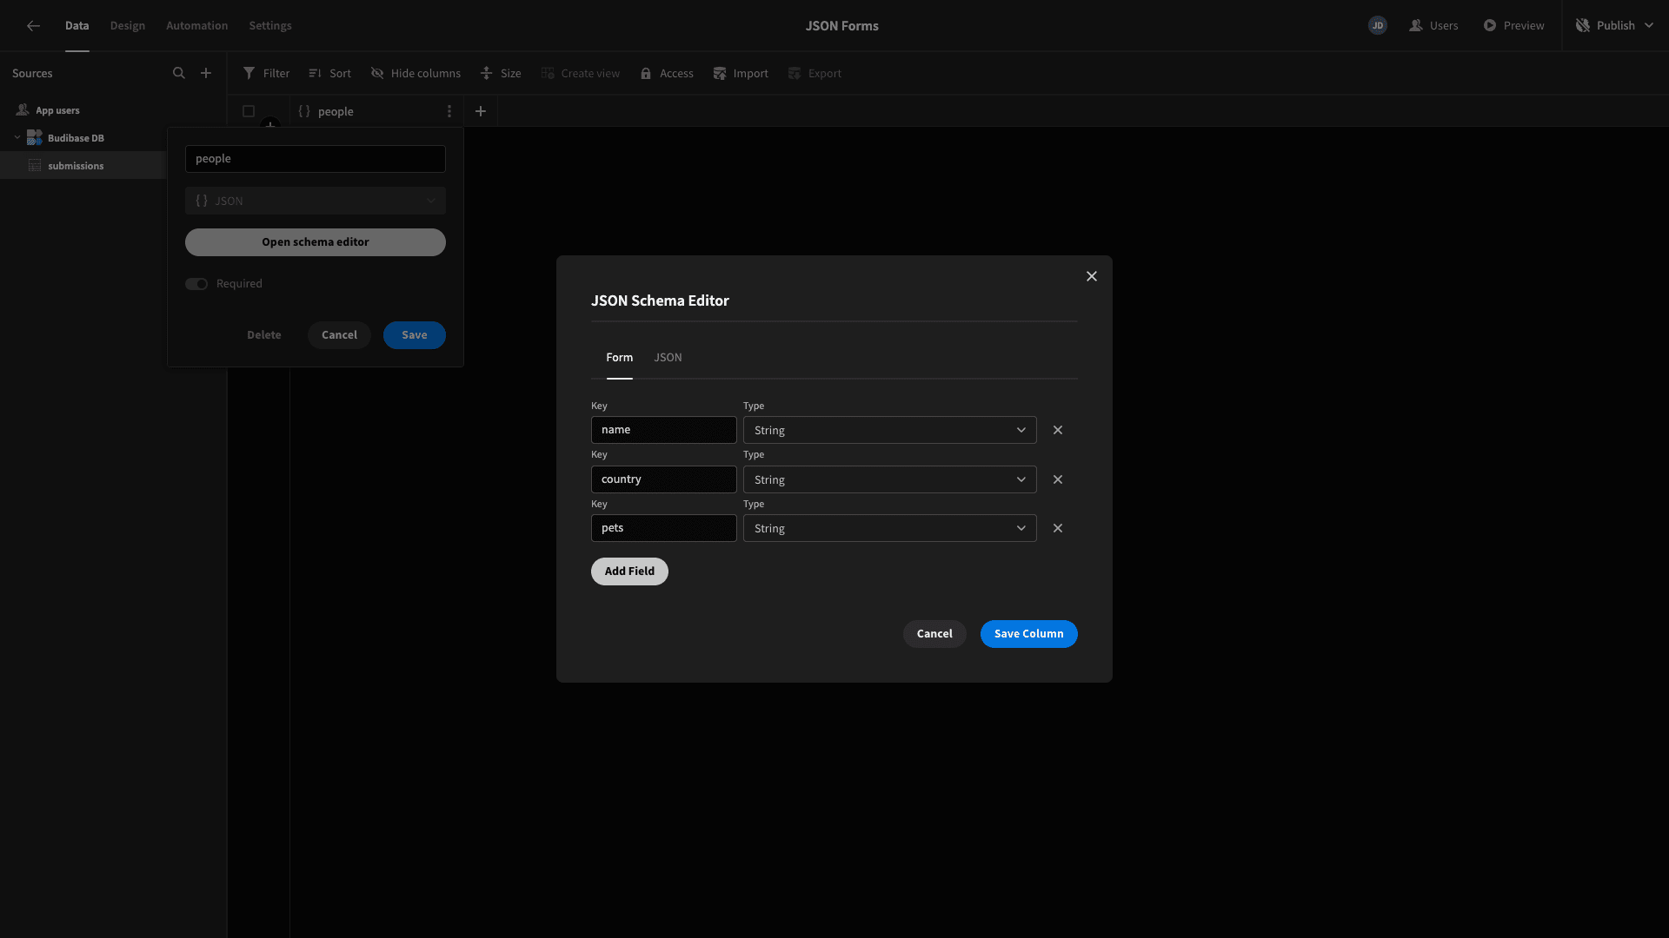The image size is (1669, 938).
Task: Remove the pets field row
Action: tap(1058, 528)
